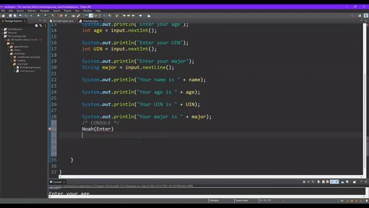Click Open Console dropdown icon
The height and width of the screenshot is (208, 369).
pyautogui.click(x=355, y=182)
